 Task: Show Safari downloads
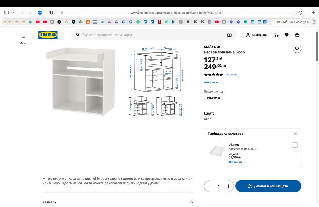(x=300, y=13)
